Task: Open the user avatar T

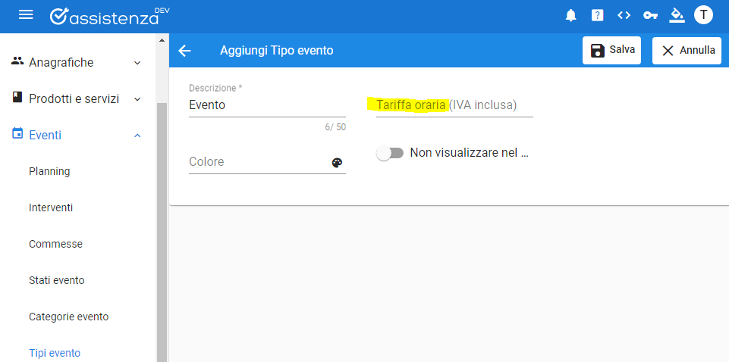Action: [x=703, y=15]
